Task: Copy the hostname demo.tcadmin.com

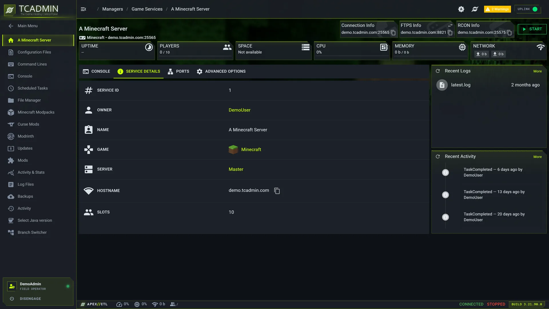Action: point(277,191)
